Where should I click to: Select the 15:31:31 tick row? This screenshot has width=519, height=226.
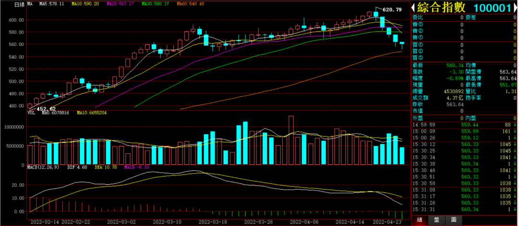(464, 210)
